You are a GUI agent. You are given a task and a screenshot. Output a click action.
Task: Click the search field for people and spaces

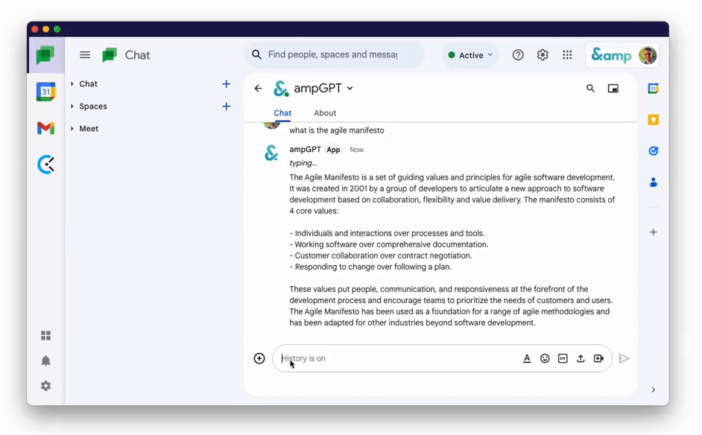[334, 54]
